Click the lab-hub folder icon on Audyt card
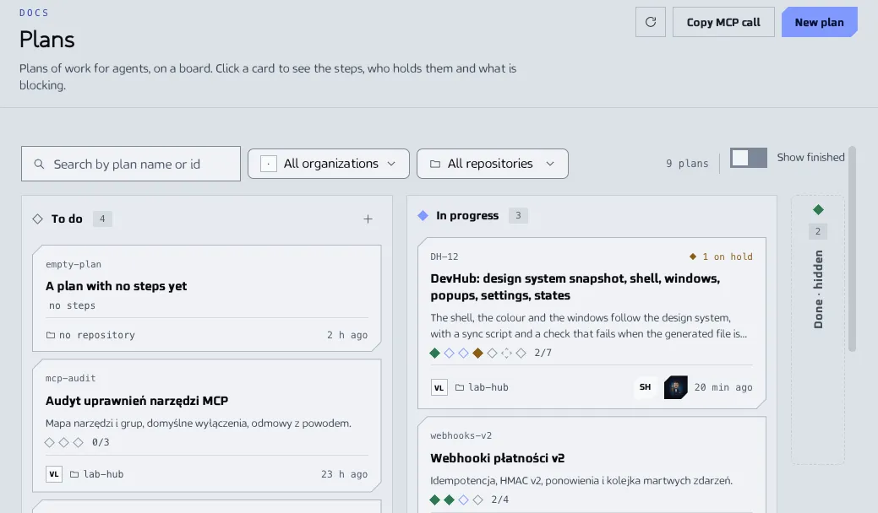This screenshot has width=878, height=513. (x=74, y=474)
